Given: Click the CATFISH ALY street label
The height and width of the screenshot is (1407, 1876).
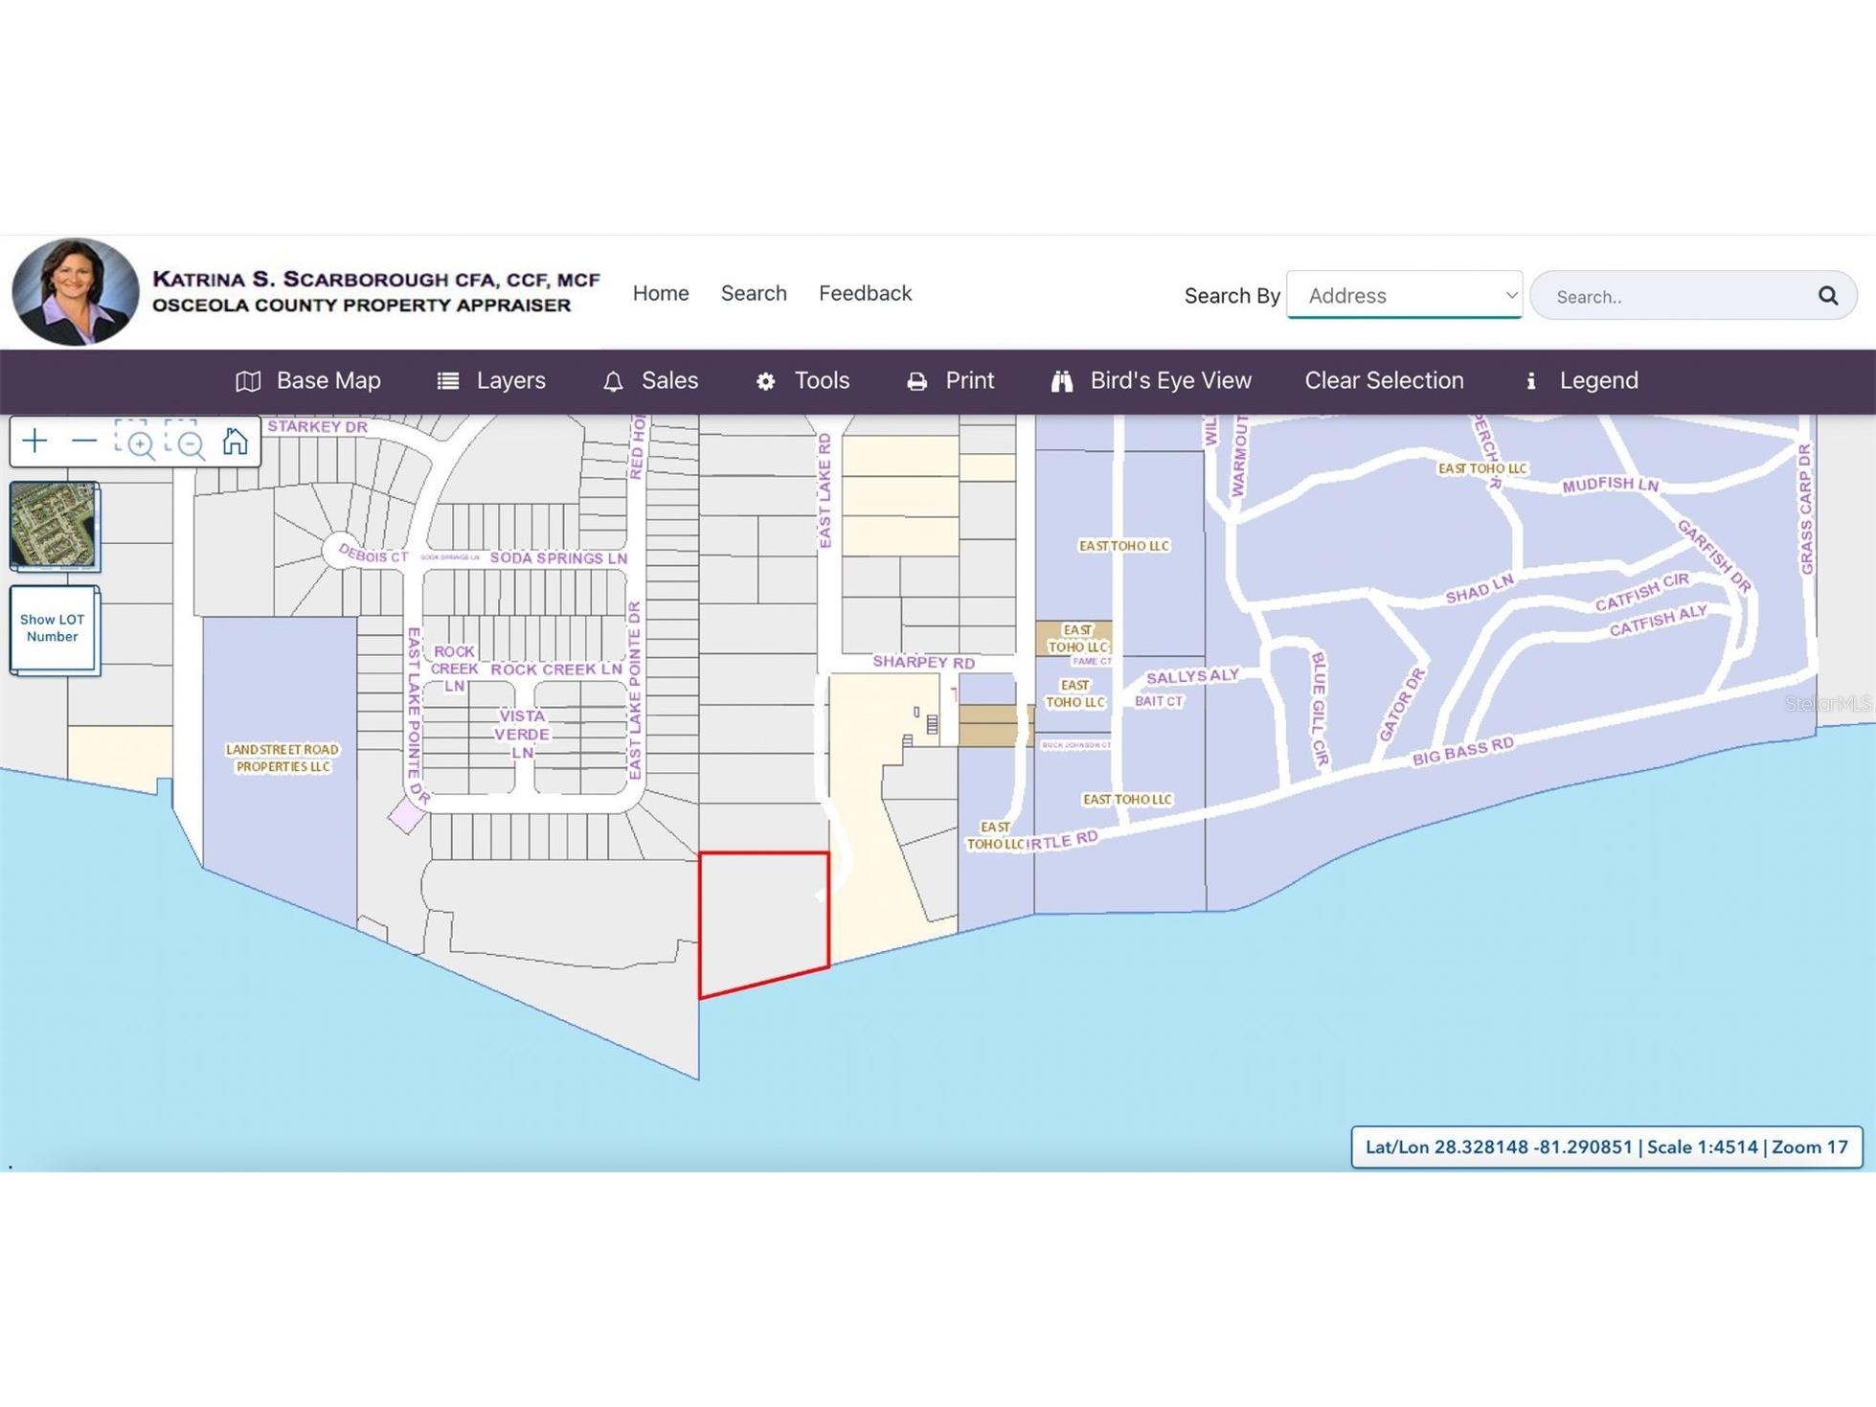Looking at the screenshot, I should 1658,621.
